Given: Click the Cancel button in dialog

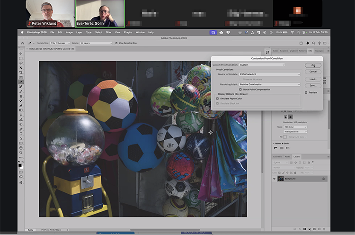Looking at the screenshot, I should (313, 72).
